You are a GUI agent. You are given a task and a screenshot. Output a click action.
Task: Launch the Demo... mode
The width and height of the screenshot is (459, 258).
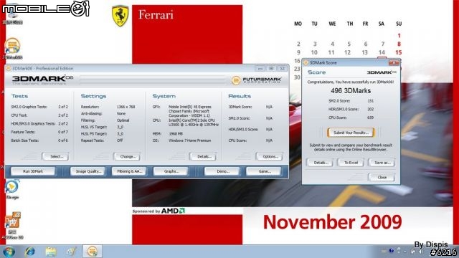[x=222, y=171]
